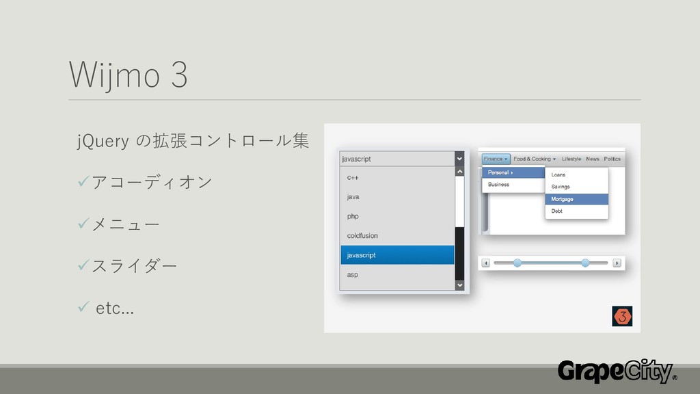Select asp in the dropdown list

tap(397, 275)
